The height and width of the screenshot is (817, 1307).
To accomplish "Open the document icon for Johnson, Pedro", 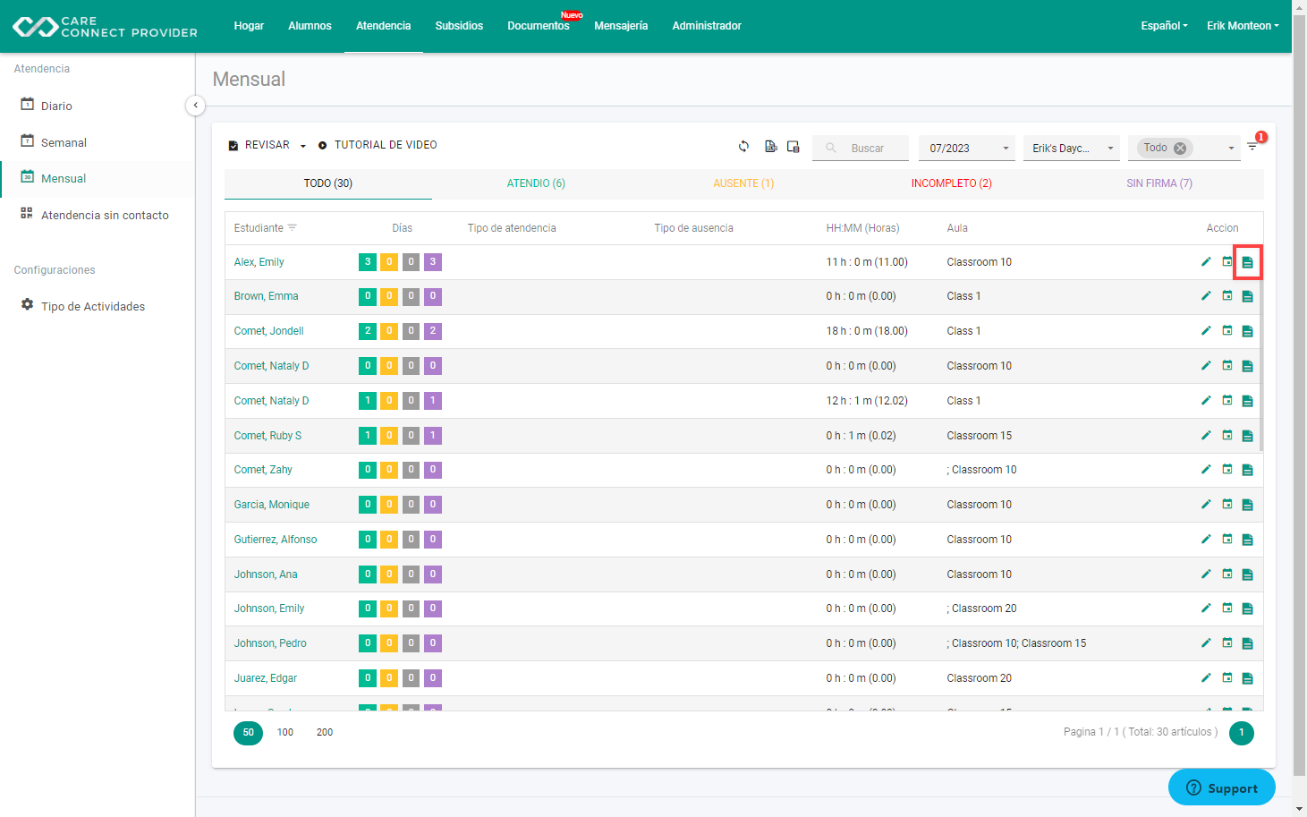I will [x=1247, y=643].
